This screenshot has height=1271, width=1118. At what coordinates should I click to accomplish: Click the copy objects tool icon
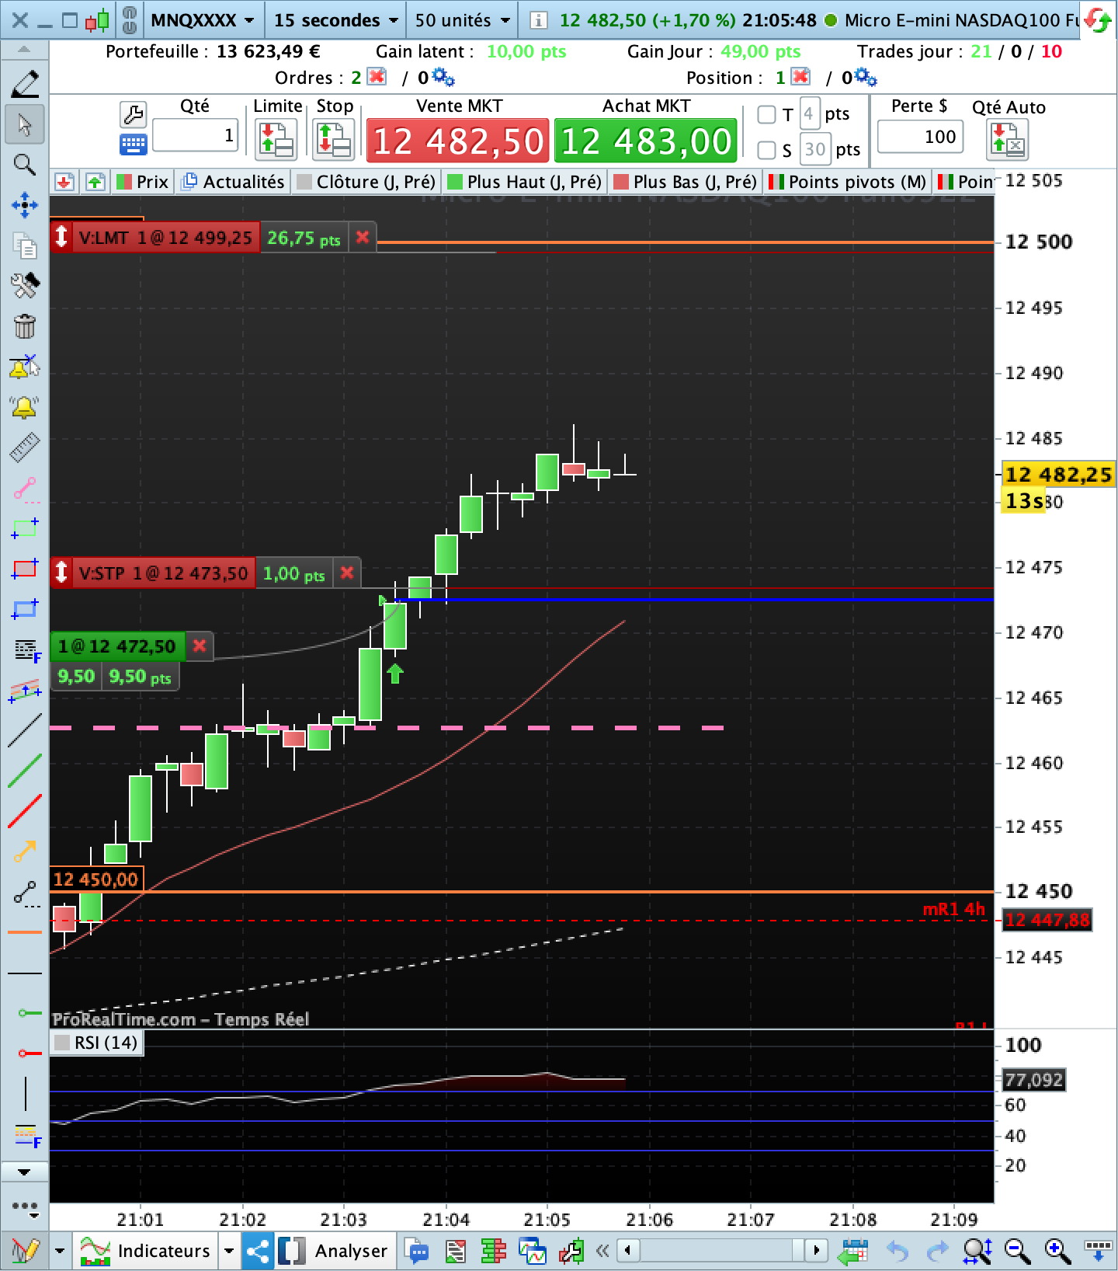[25, 245]
